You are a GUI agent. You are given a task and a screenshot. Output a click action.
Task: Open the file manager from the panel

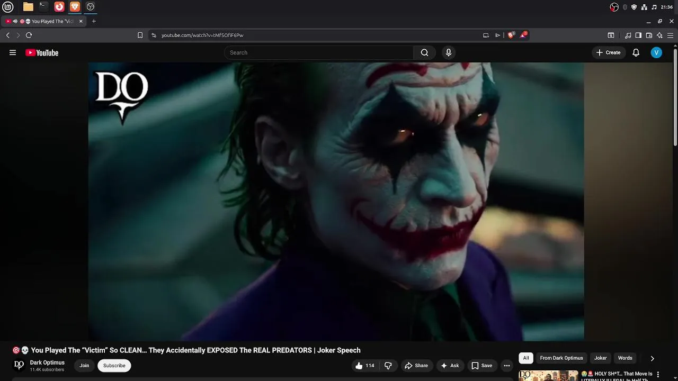tap(28, 7)
